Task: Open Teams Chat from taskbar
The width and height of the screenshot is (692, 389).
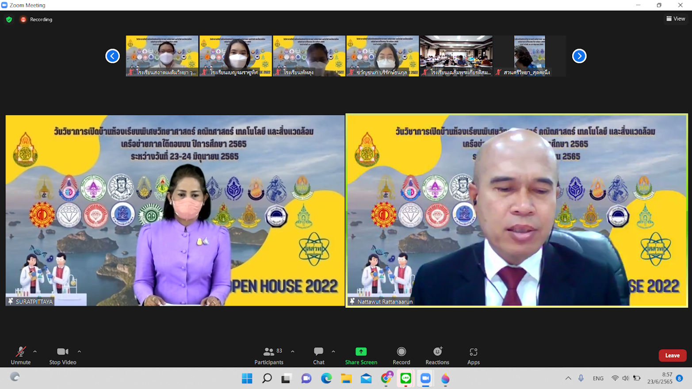Action: [306, 378]
